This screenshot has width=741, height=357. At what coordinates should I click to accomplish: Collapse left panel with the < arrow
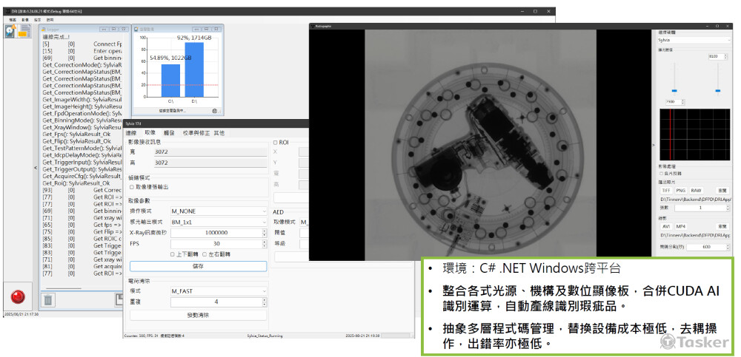(36, 168)
